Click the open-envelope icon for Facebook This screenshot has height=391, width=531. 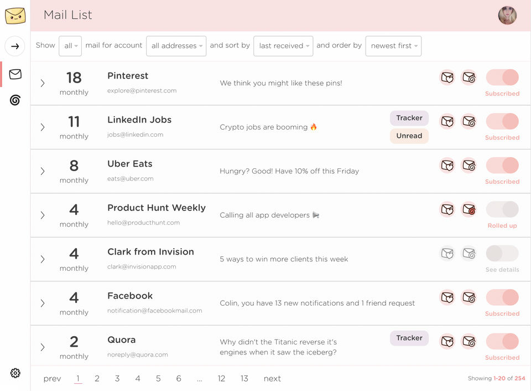[447, 297]
